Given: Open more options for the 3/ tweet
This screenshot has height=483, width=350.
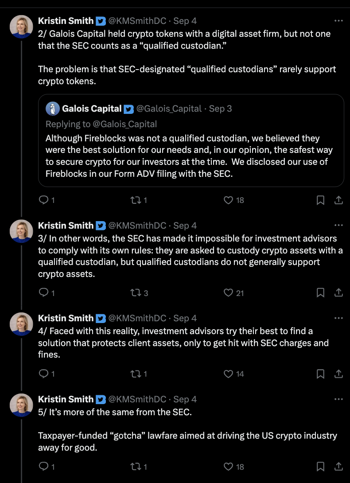Looking at the screenshot, I should (x=338, y=225).
